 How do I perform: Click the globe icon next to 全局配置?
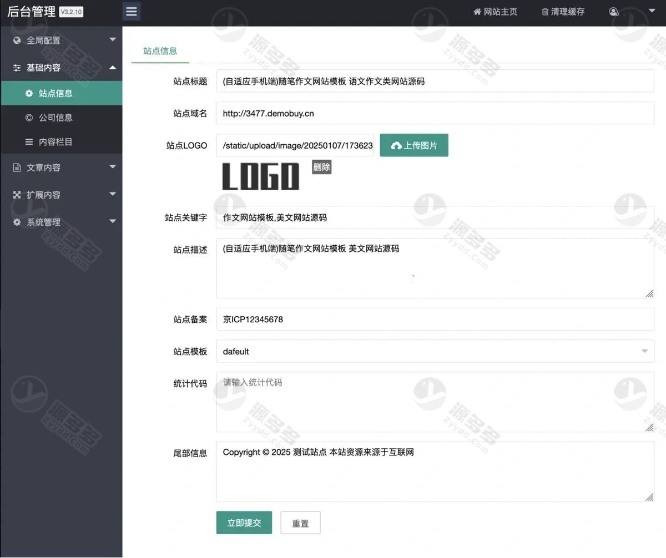(x=17, y=40)
